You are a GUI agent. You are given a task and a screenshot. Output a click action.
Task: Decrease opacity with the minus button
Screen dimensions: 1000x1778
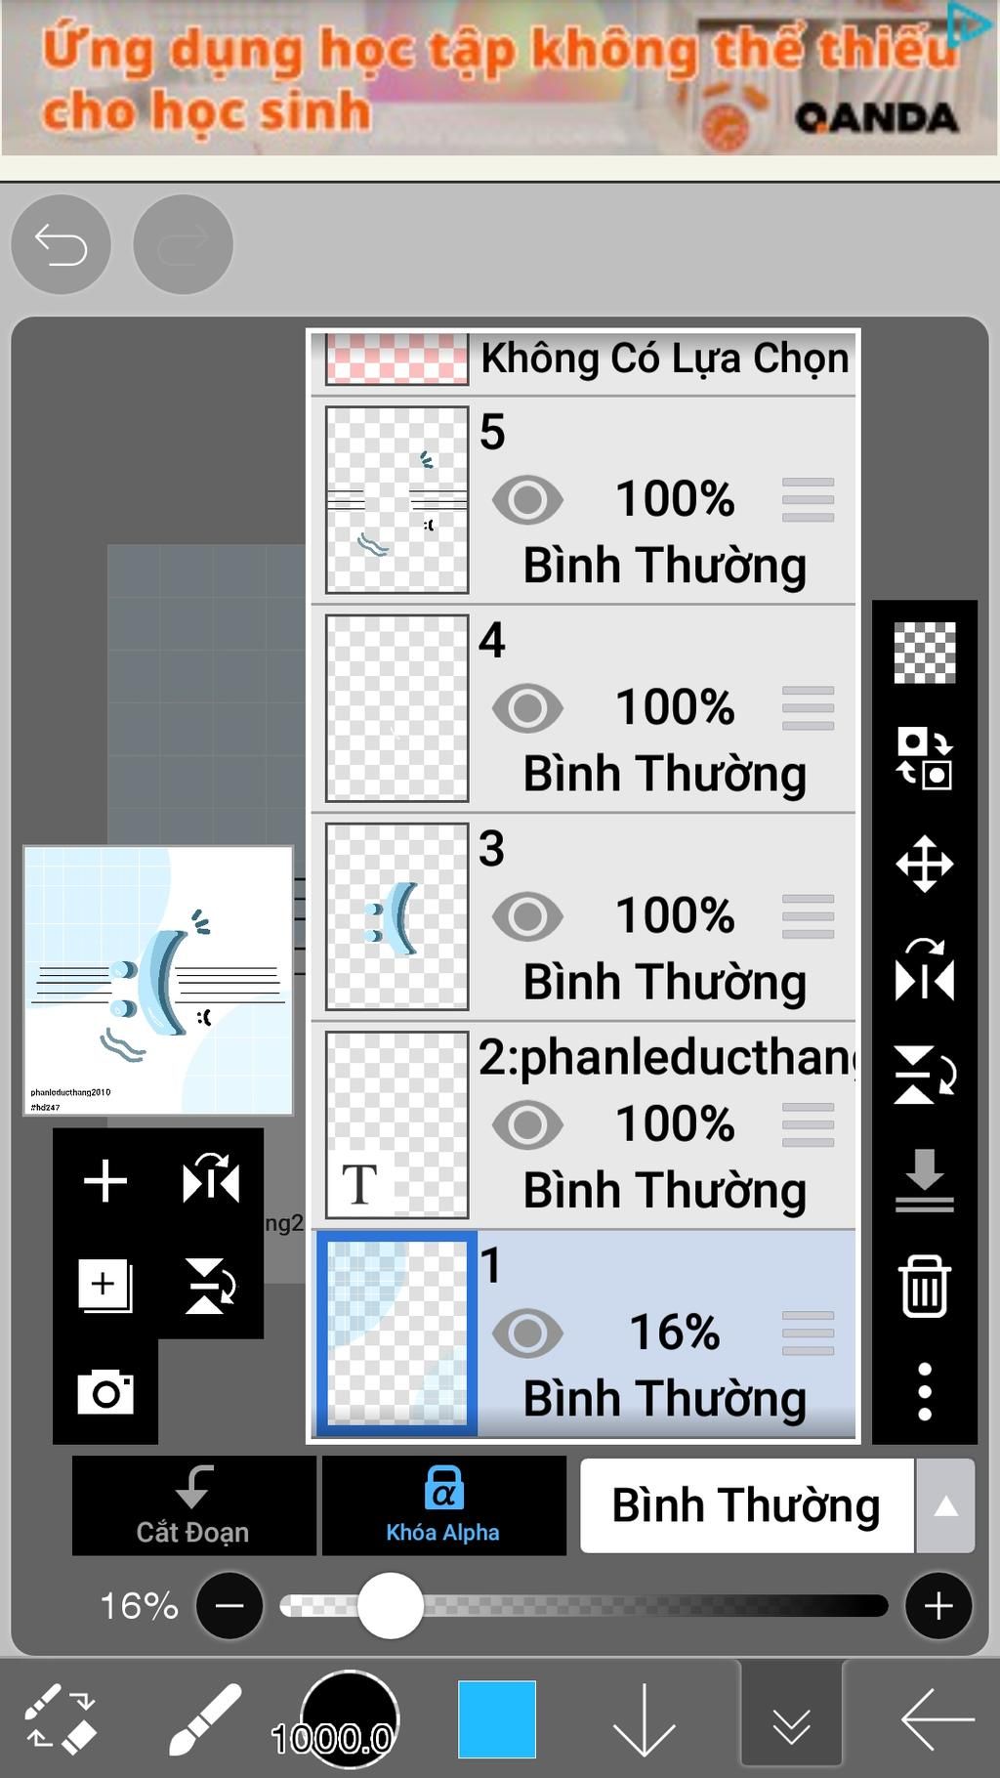click(x=229, y=1605)
